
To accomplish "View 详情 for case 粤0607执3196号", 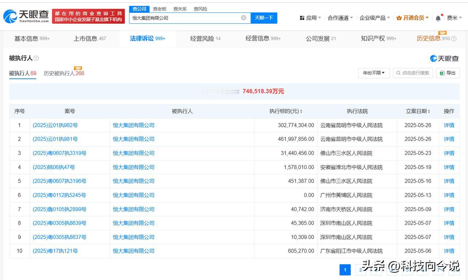I will click(x=449, y=181).
